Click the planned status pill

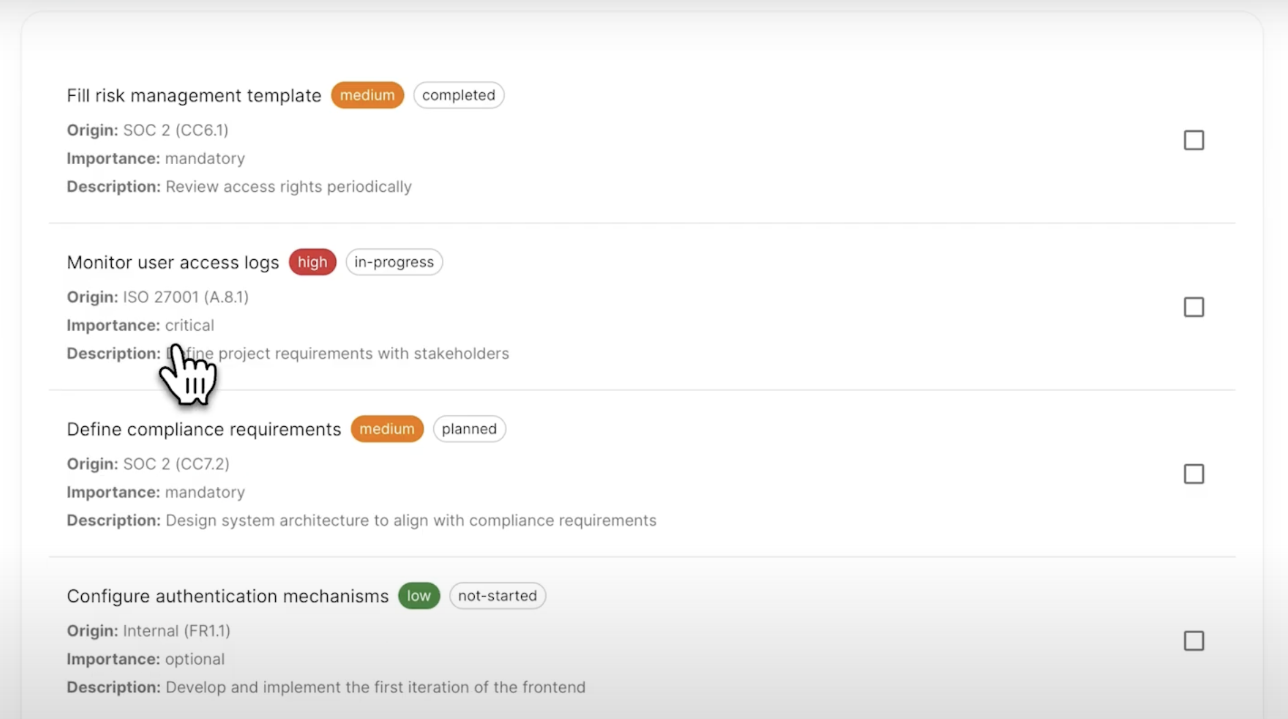469,429
